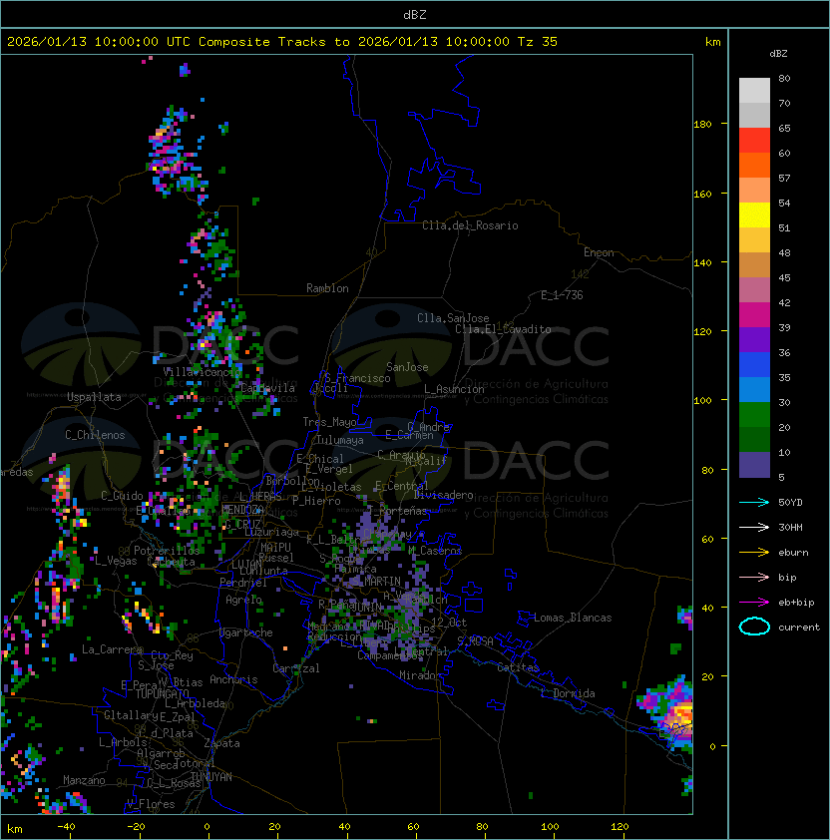Click the 'La_Carrera' map label

tap(112, 649)
